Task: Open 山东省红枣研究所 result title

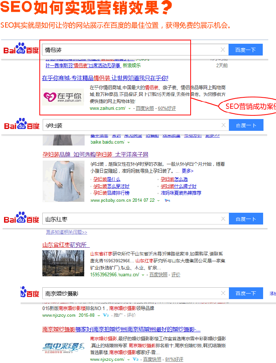Action: [x=66, y=245]
